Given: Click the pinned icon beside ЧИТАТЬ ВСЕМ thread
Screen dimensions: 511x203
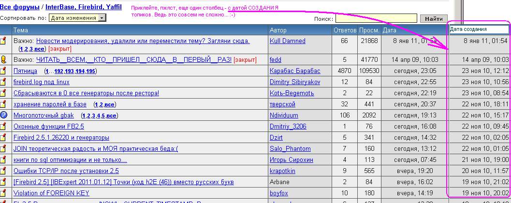Looking at the screenshot, I should (3, 59).
